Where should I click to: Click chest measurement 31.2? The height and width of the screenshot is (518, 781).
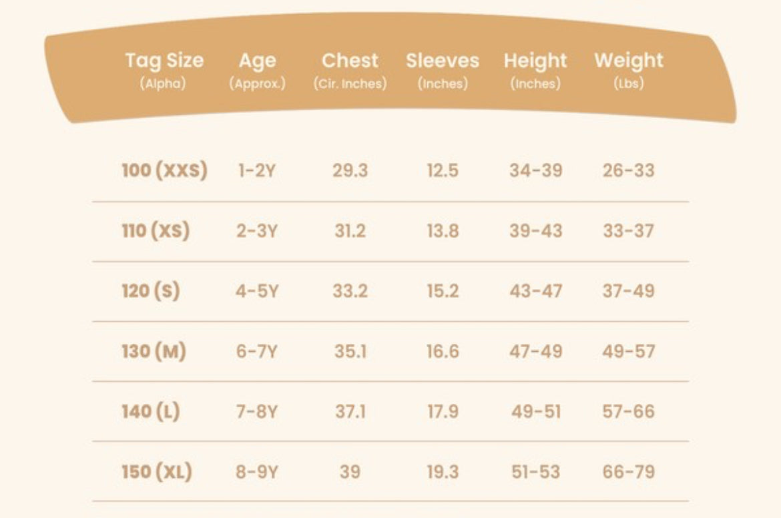[x=350, y=231]
